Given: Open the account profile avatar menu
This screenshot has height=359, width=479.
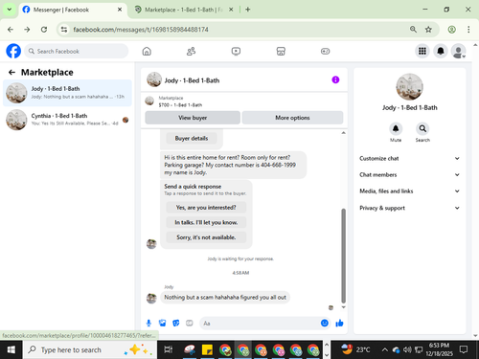Looking at the screenshot, I should pos(459,51).
